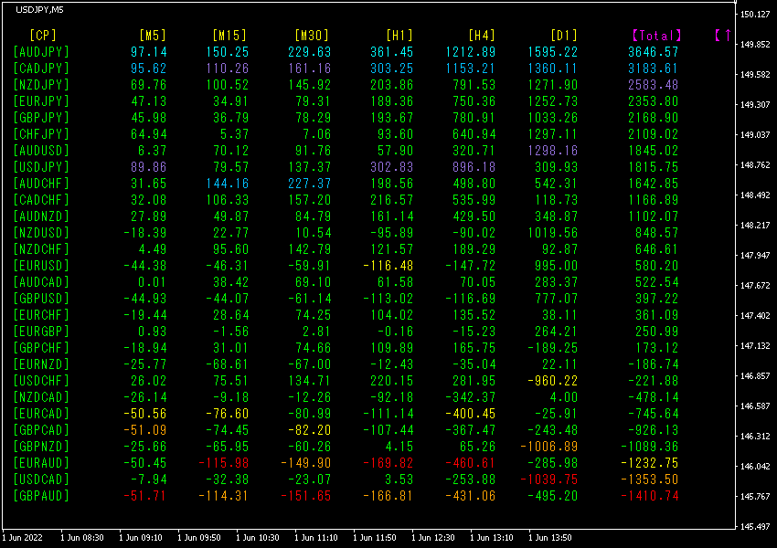Click the red GBPAUD total -1410.74
The image size is (777, 548).
[x=650, y=496]
